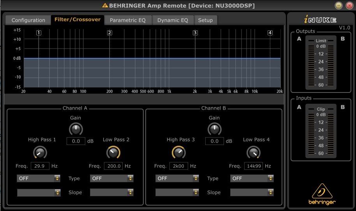Select filter marker 1 on graph
356x211 pixels.
pyautogui.click(x=39, y=33)
